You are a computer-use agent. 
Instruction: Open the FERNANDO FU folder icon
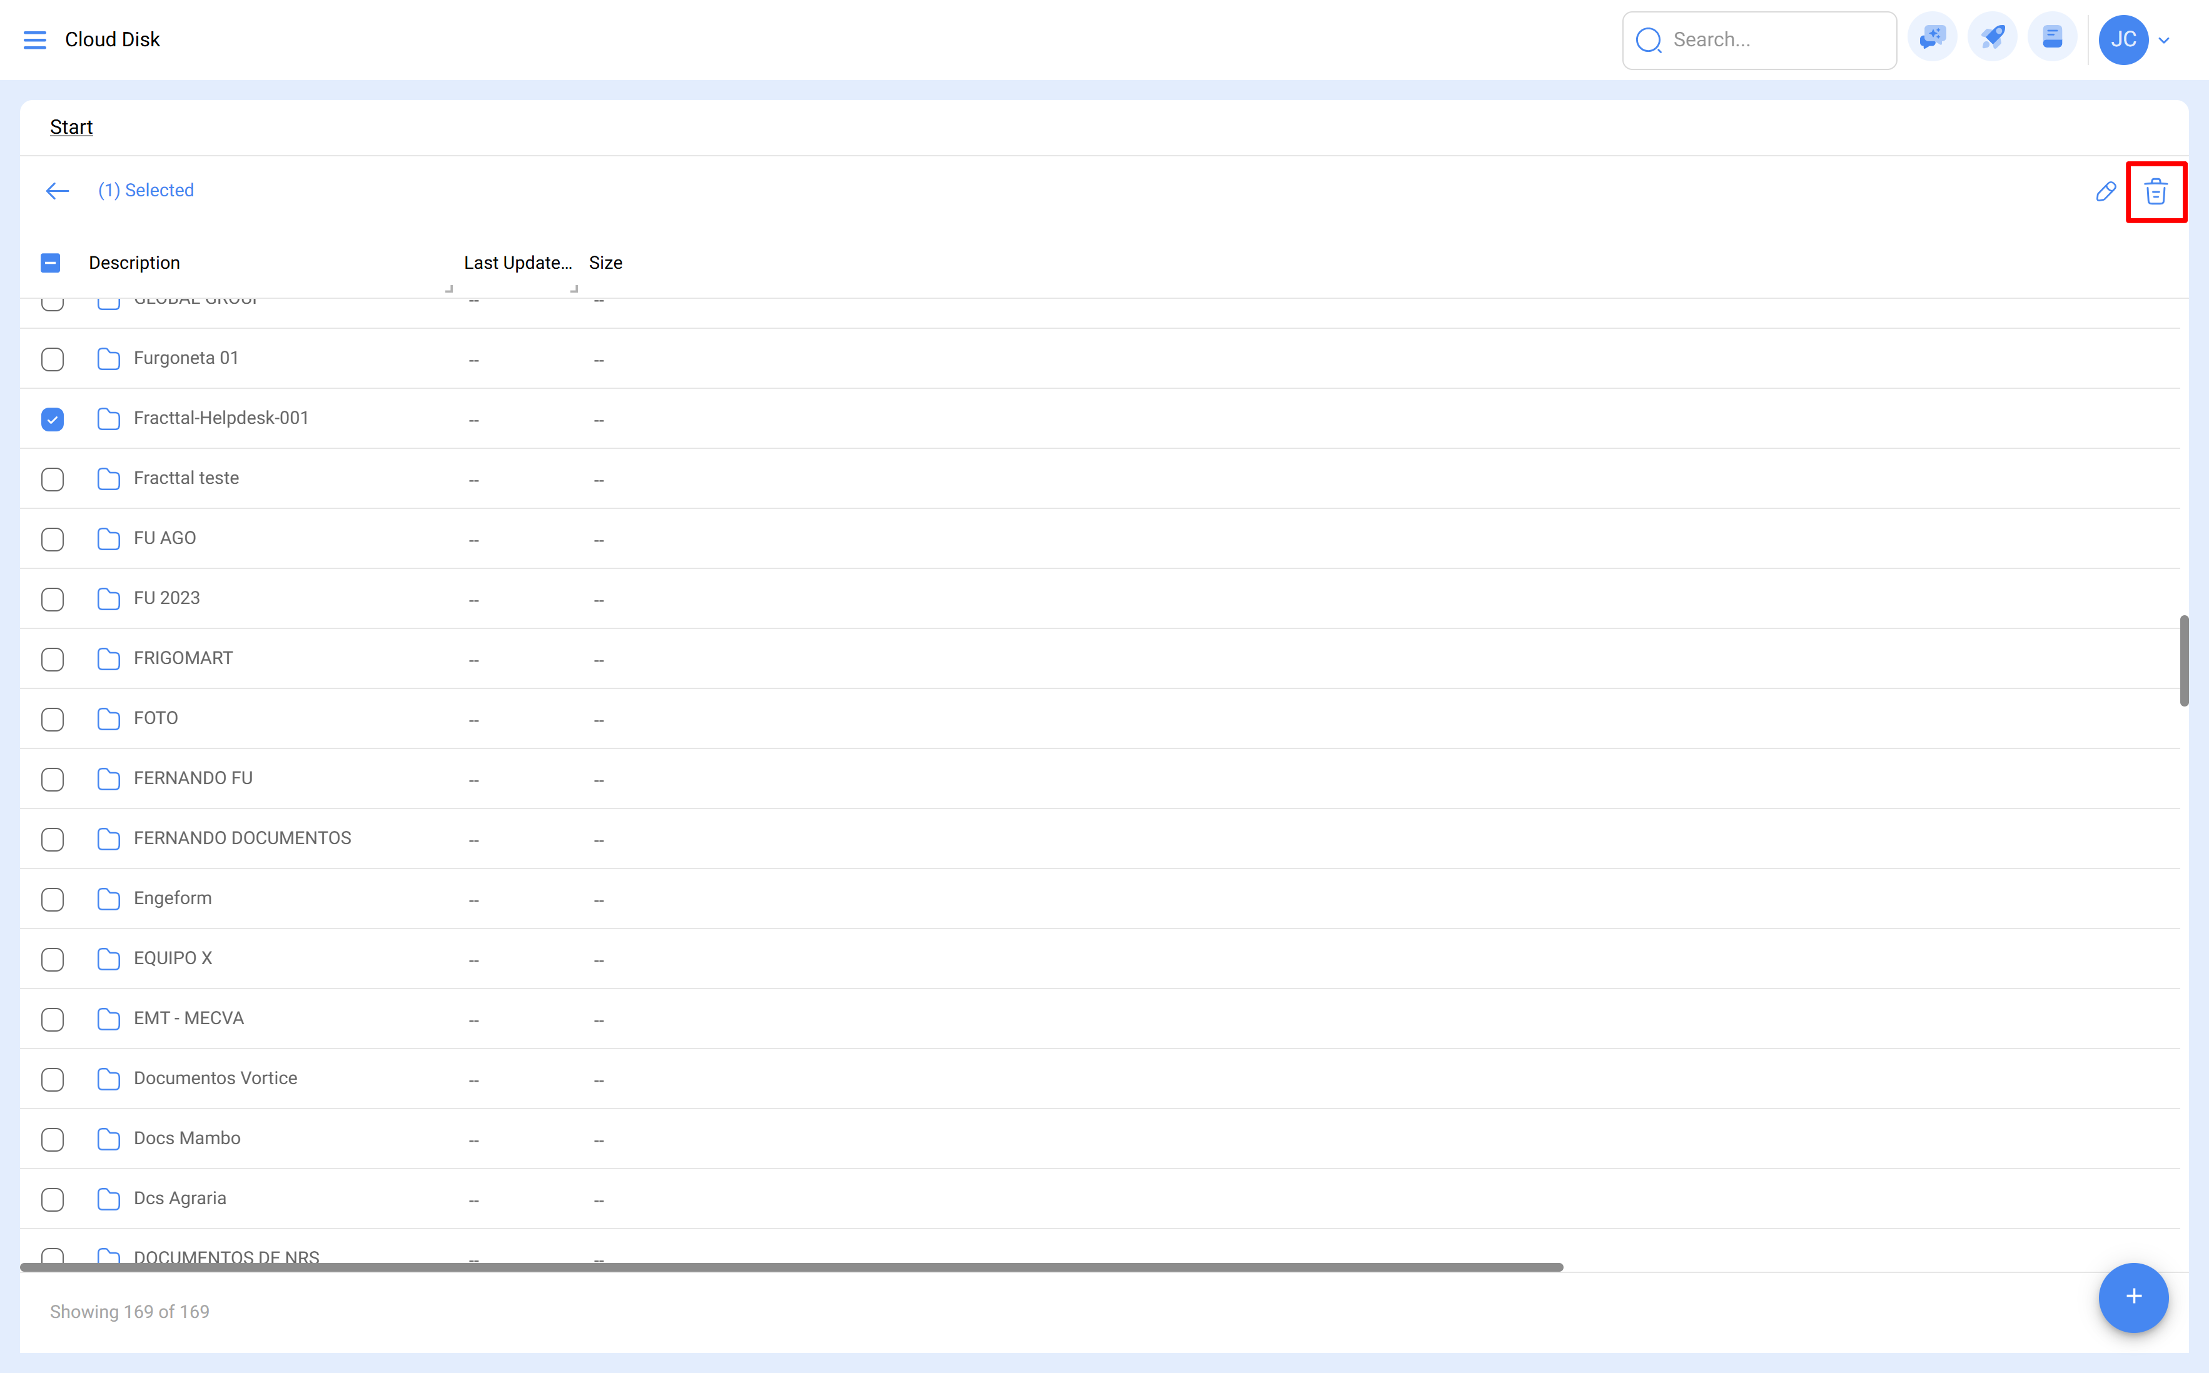[108, 778]
